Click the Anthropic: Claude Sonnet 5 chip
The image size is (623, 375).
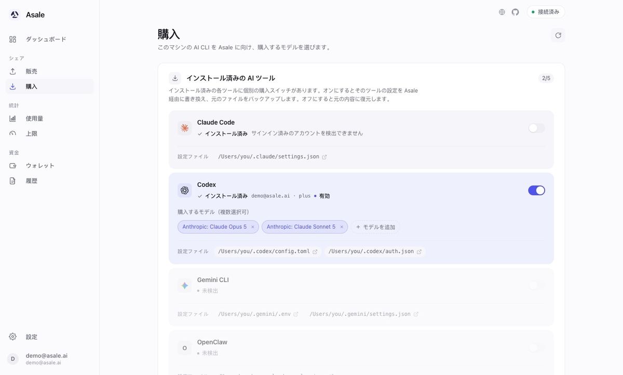pos(304,227)
